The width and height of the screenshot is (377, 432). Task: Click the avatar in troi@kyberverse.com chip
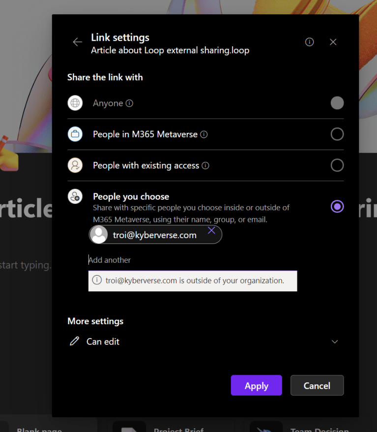tap(99, 235)
